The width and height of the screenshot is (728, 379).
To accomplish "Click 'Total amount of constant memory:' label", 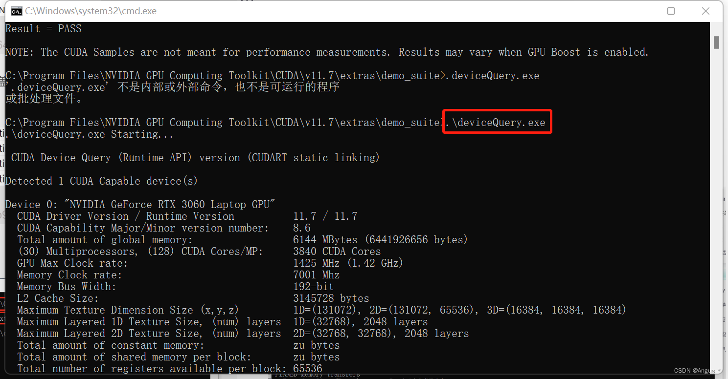I will 111,345.
